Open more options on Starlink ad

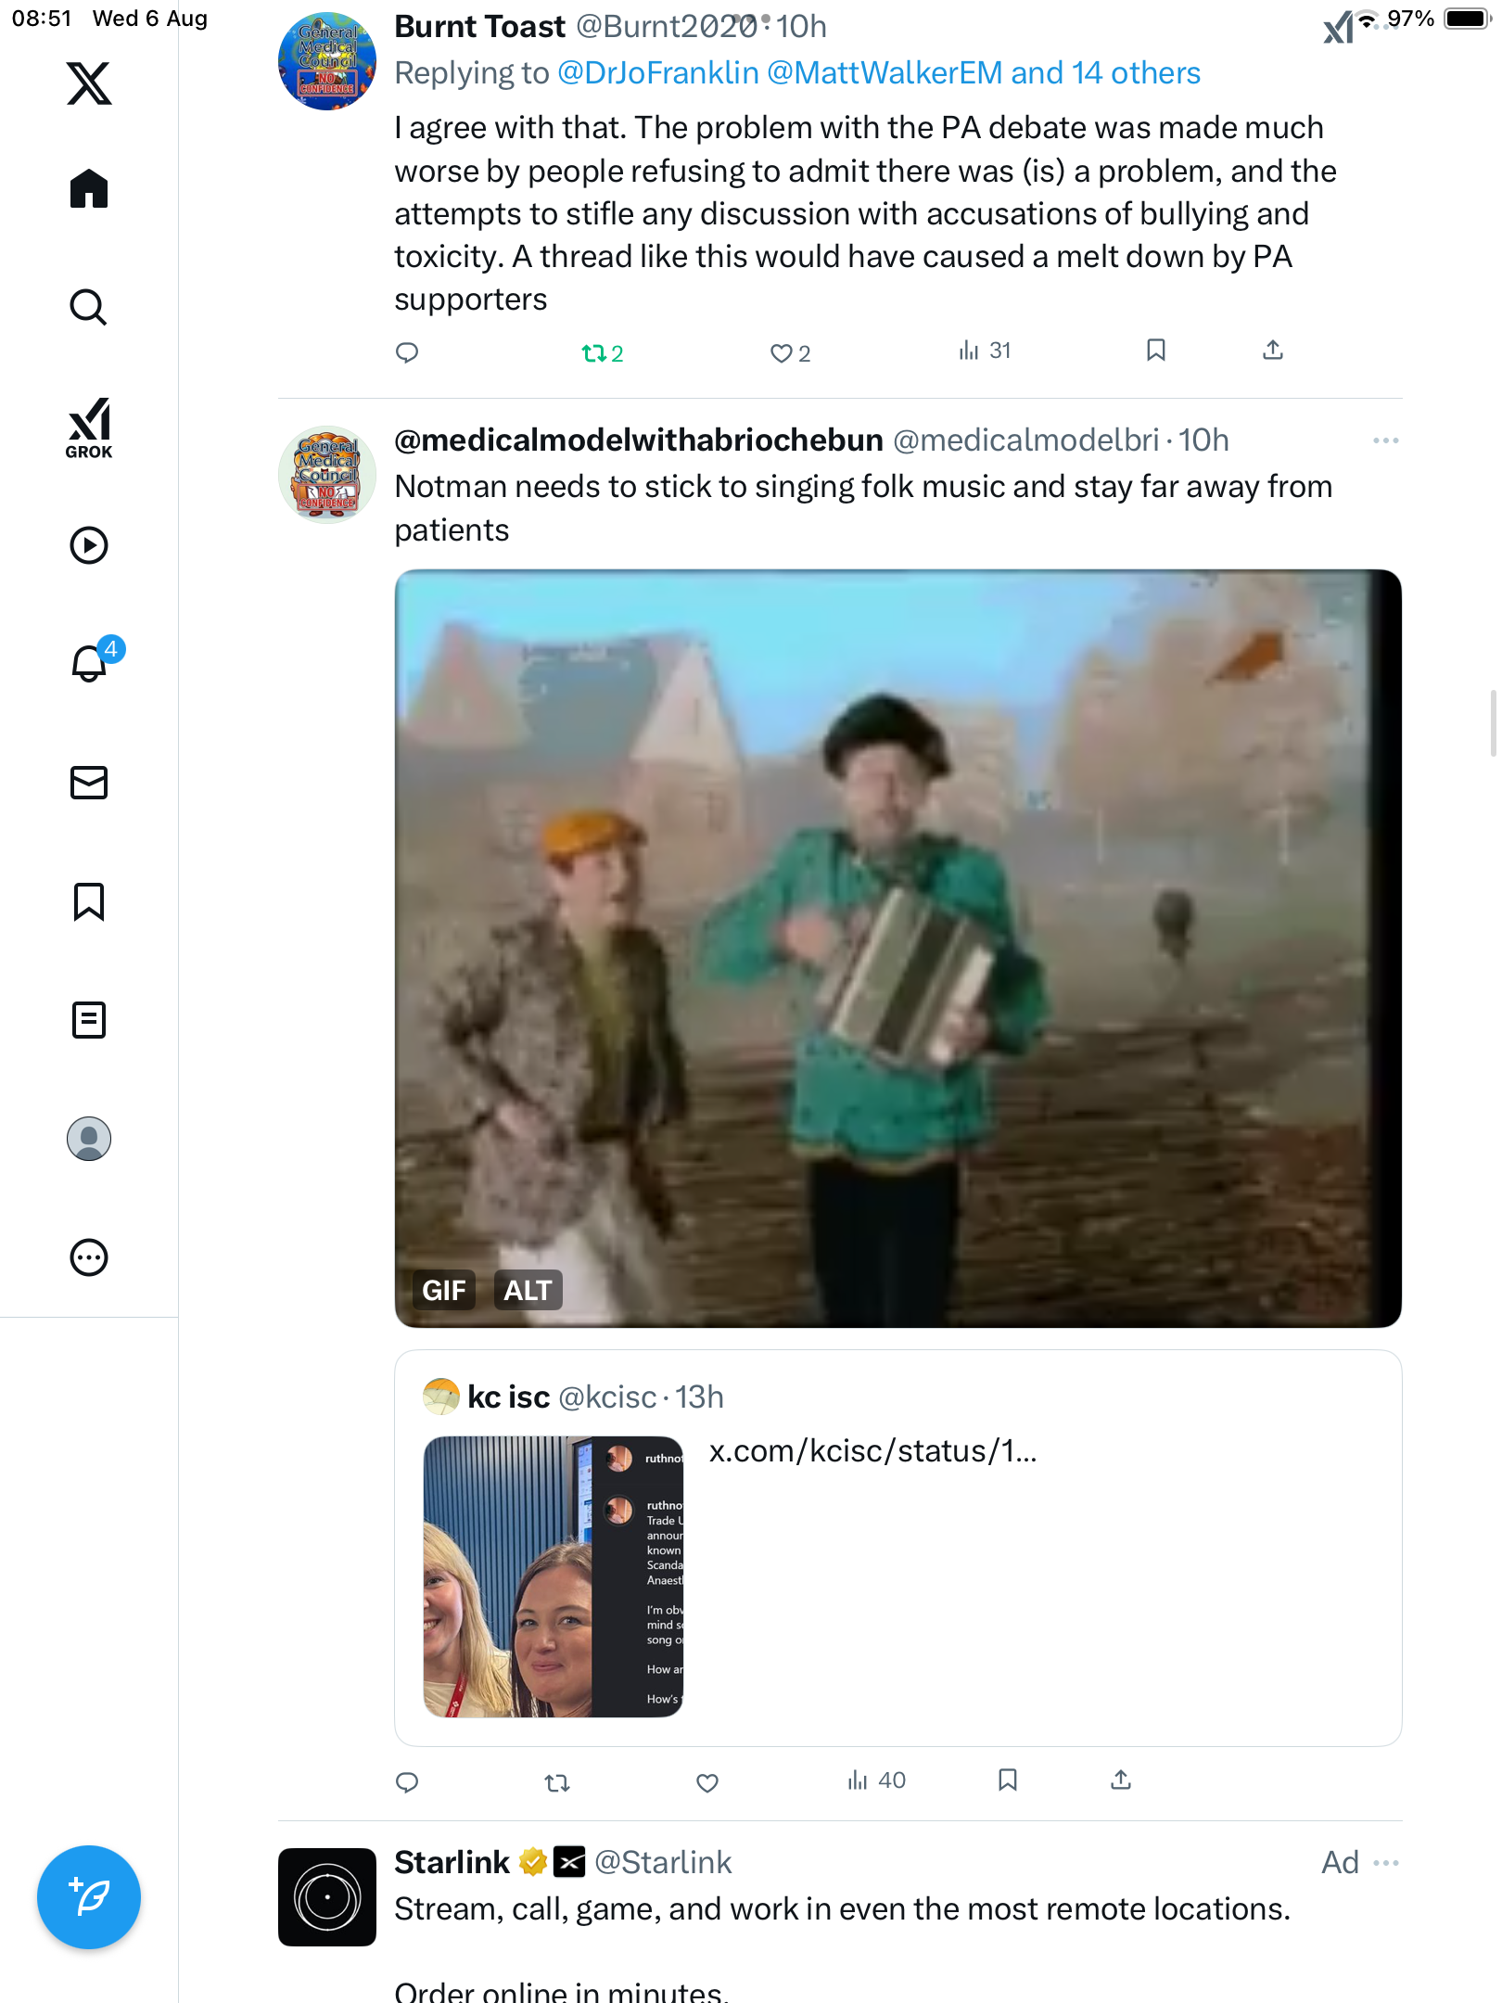[x=1385, y=1863]
